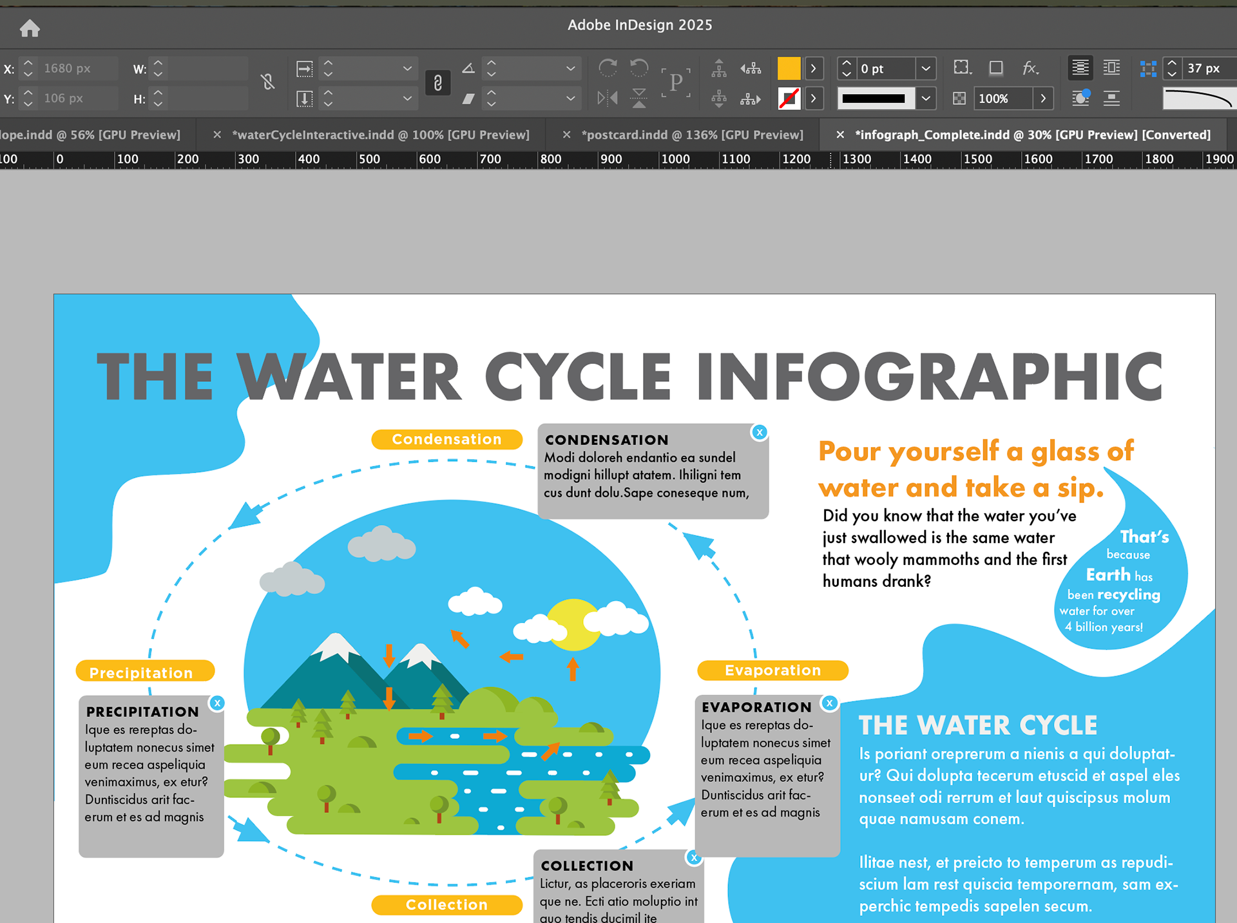
Task: Click the opacity checkerboard icon
Action: [x=959, y=99]
